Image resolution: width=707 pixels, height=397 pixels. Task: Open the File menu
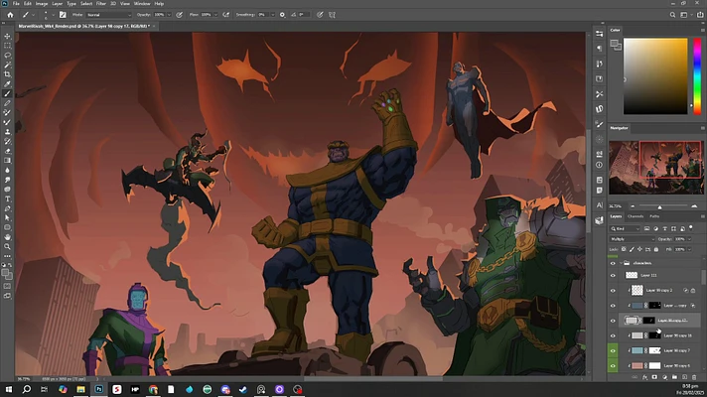(16, 4)
